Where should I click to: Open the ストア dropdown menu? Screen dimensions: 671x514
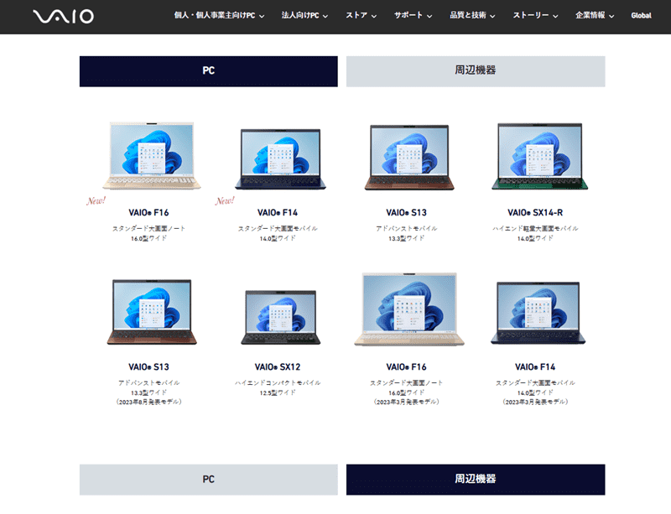point(362,15)
